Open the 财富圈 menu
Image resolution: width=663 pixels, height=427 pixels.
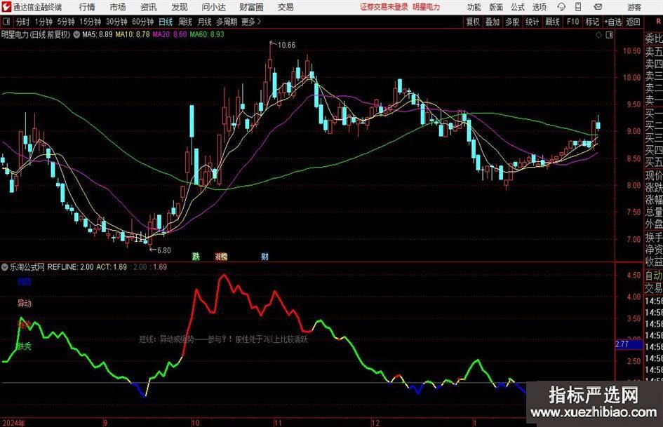coord(252,7)
